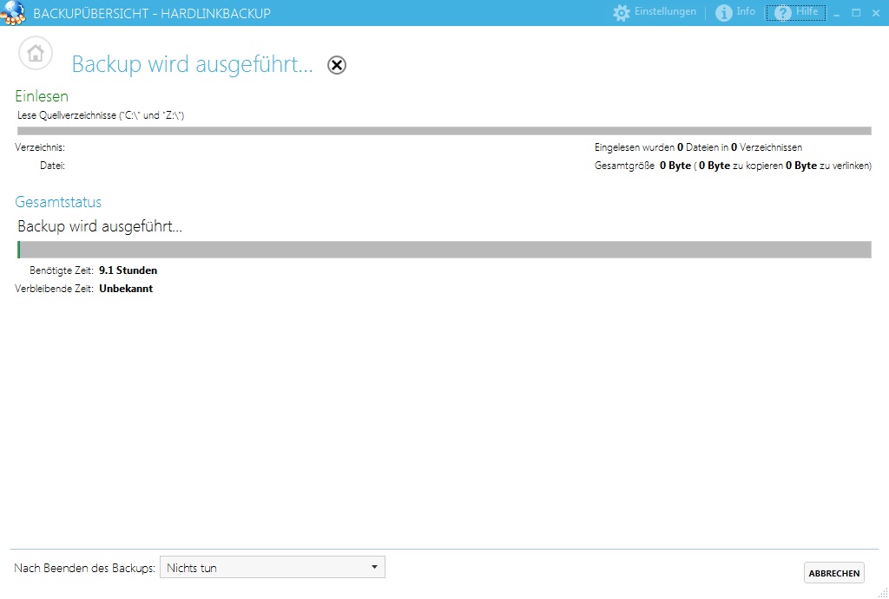Click the Info circle icon
This screenshot has height=599, width=889.
pos(724,13)
